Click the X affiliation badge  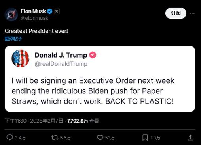pyautogui.click(x=57, y=11)
